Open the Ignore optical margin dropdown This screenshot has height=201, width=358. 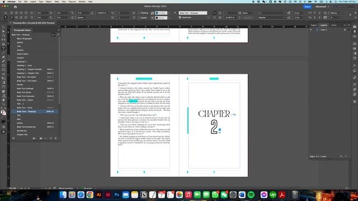coord(83,17)
